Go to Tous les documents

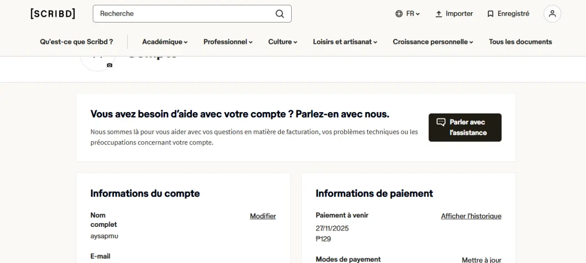tap(521, 42)
